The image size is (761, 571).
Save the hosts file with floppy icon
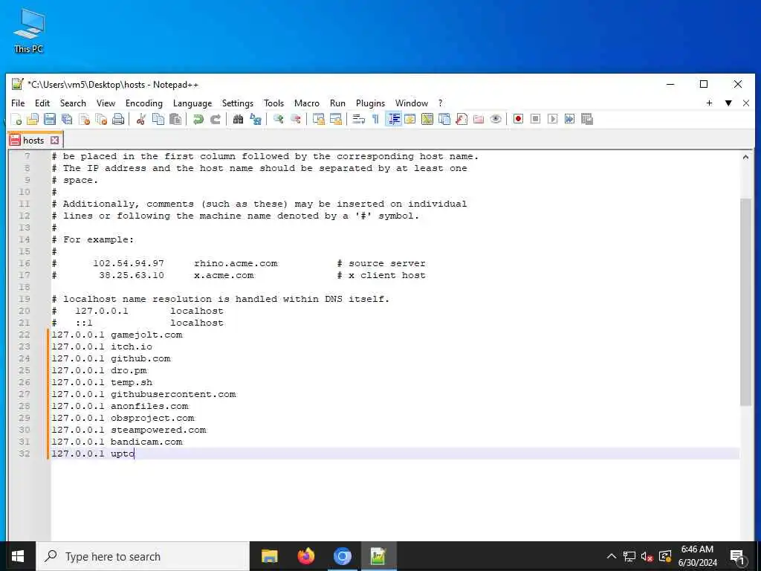(x=50, y=119)
